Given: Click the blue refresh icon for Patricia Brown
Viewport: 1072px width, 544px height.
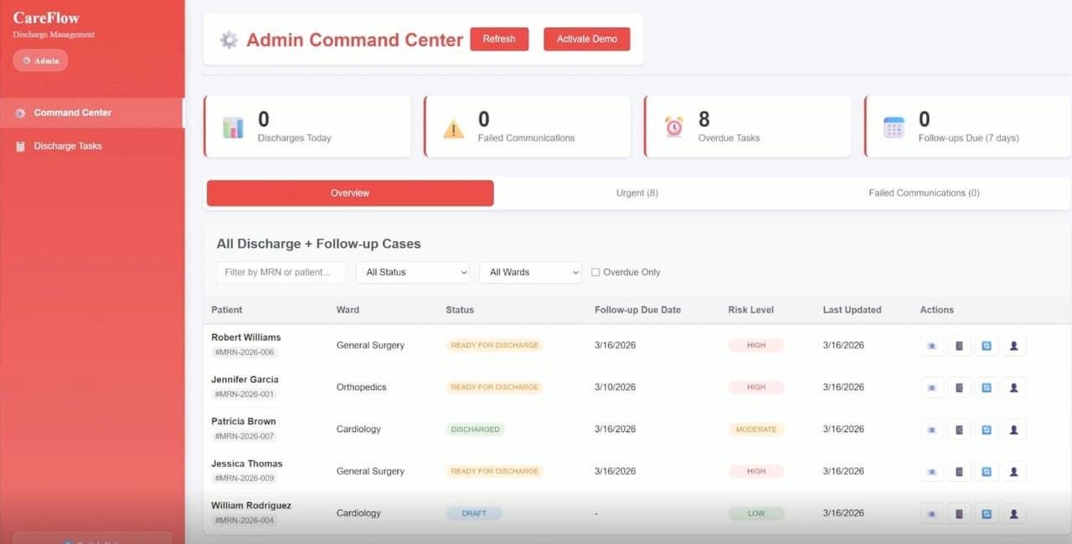Looking at the screenshot, I should click(x=987, y=429).
